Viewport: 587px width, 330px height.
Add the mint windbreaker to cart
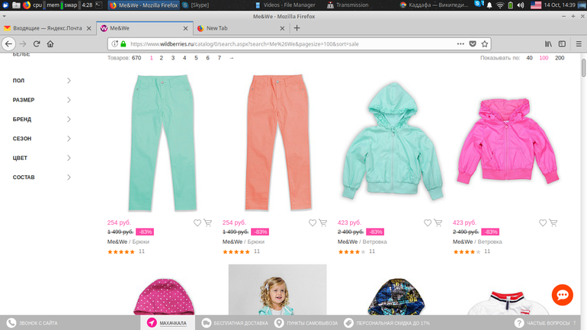coord(437,223)
